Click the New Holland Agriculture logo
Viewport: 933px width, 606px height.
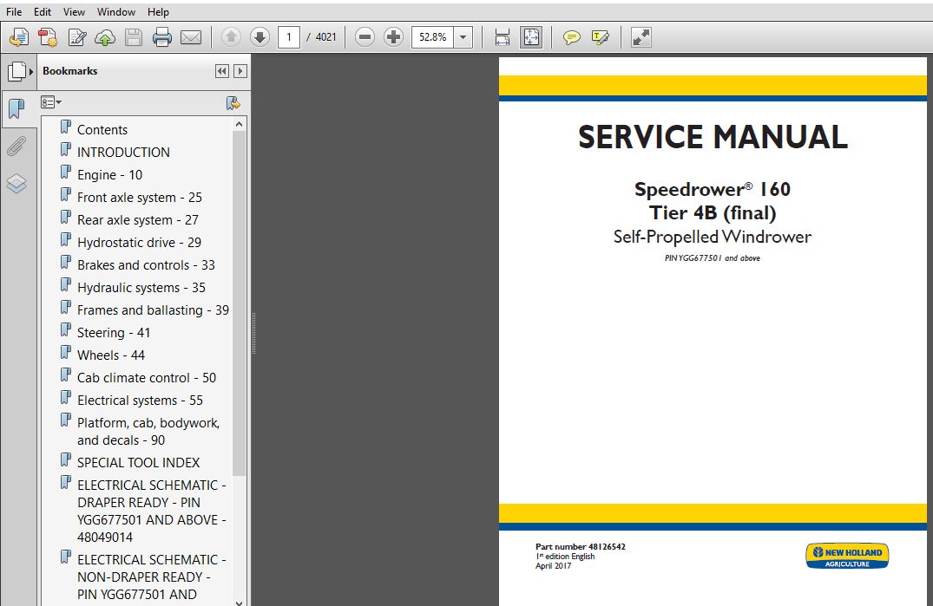coord(847,556)
